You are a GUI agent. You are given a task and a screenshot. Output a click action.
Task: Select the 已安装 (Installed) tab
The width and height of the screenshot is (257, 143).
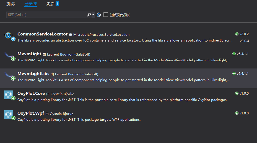click(x=30, y=4)
